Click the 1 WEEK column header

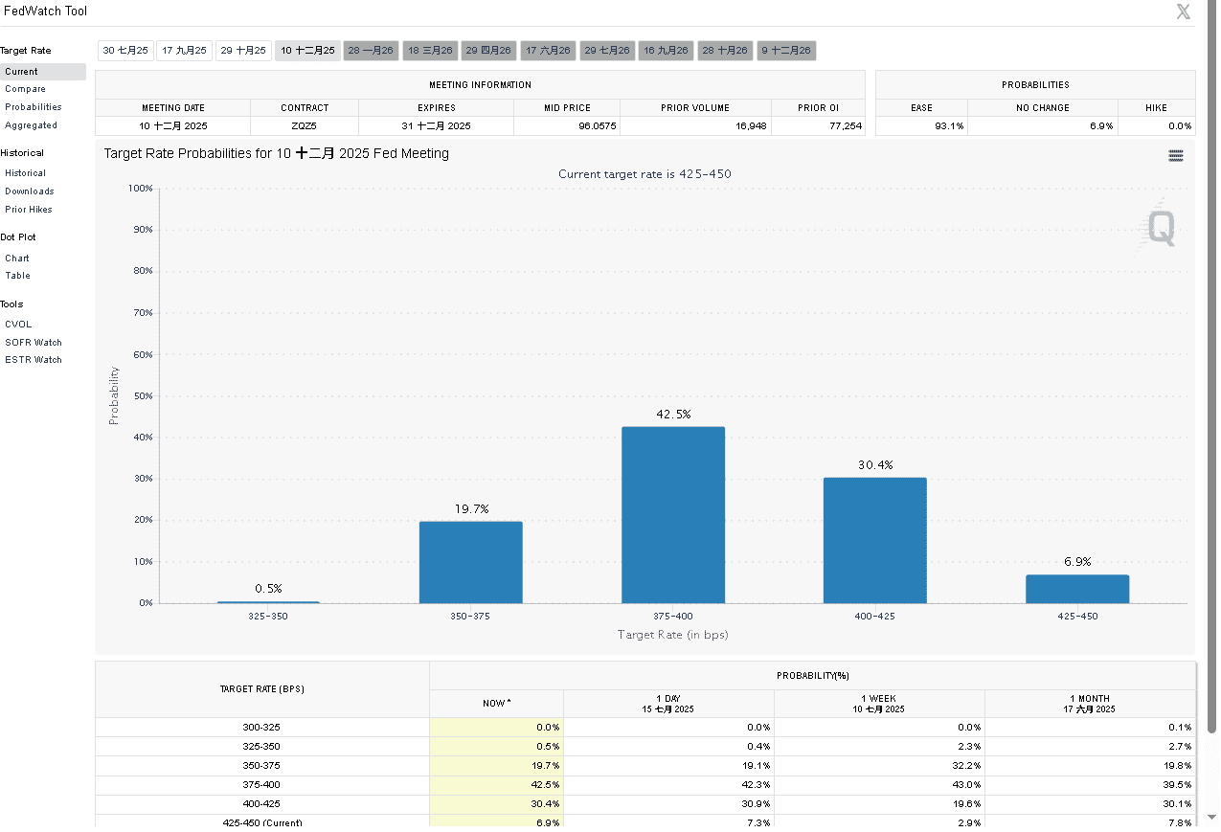(879, 704)
